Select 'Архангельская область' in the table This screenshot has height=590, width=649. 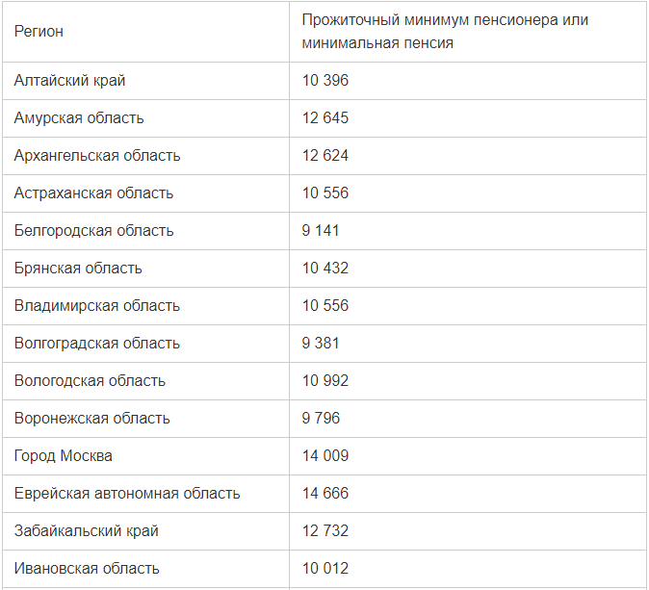(97, 156)
